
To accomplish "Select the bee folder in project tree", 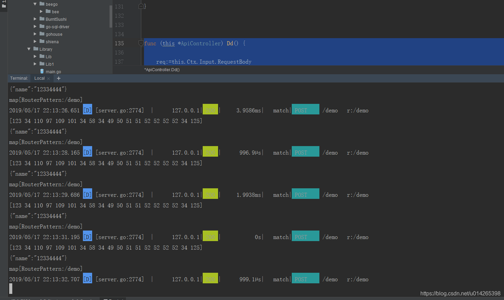I will pyautogui.click(x=55, y=12).
